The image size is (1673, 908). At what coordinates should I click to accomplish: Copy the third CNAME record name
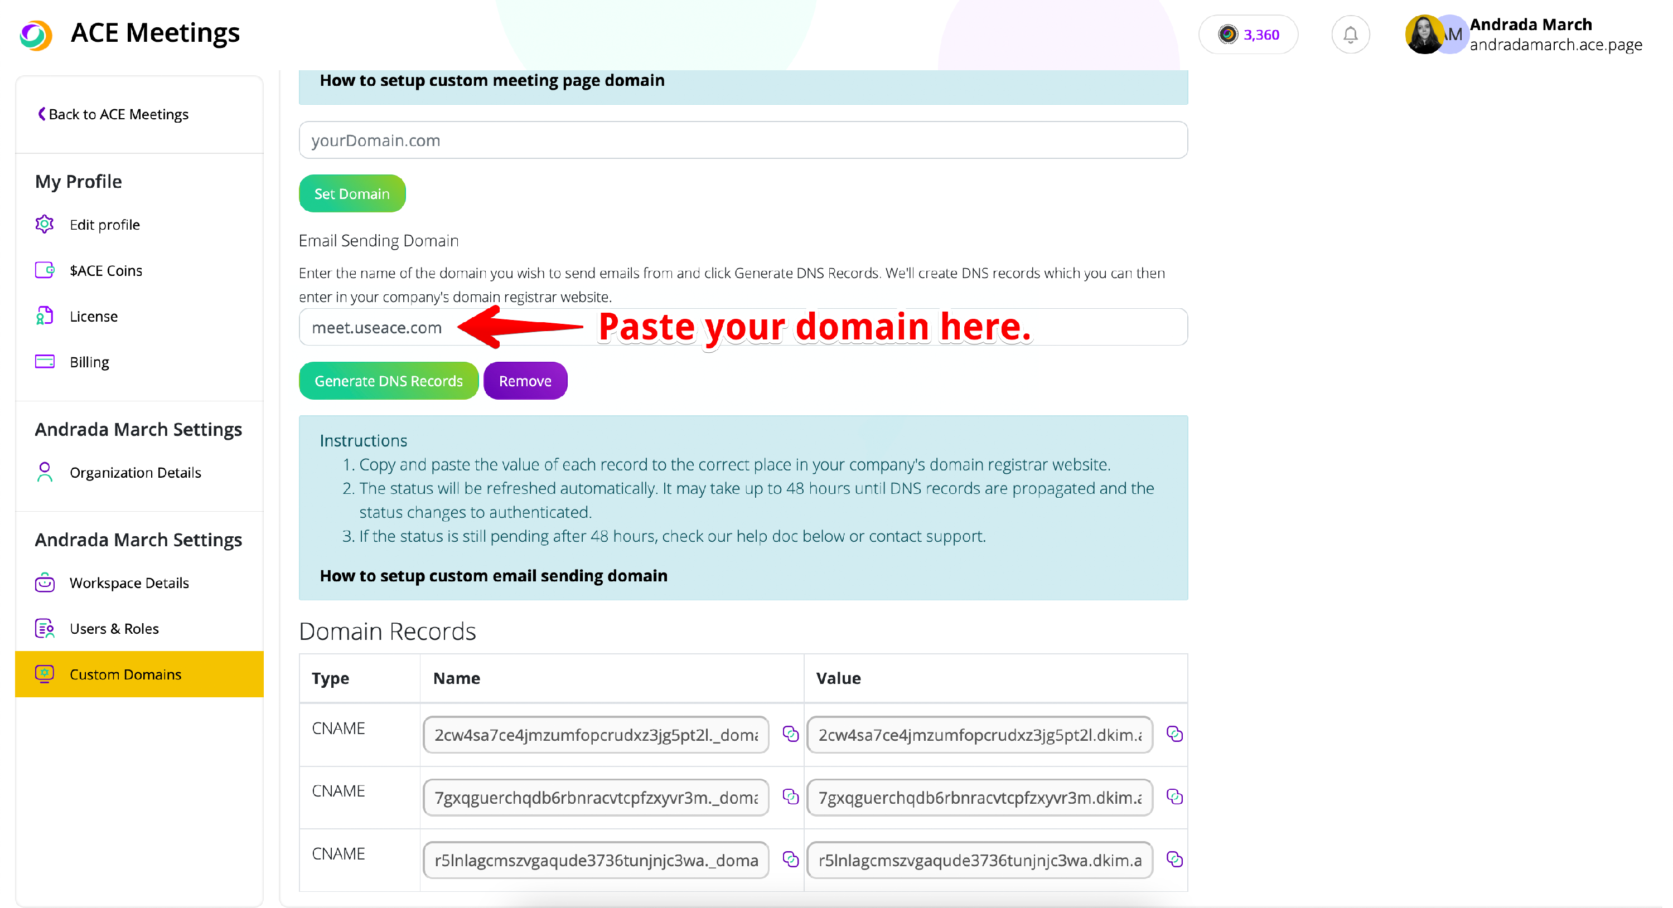(790, 859)
